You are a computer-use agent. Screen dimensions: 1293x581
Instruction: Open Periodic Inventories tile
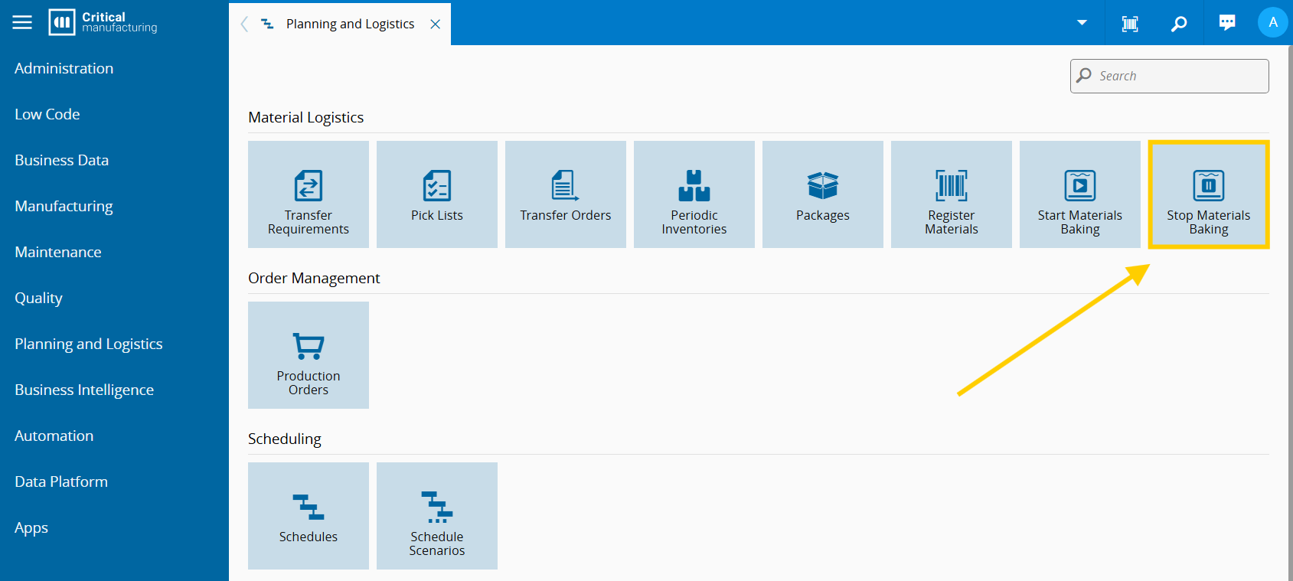pos(694,194)
